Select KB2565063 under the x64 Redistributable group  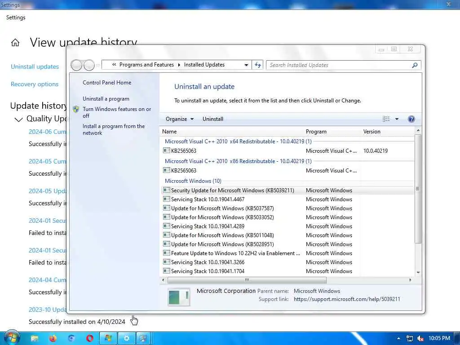(287, 151)
